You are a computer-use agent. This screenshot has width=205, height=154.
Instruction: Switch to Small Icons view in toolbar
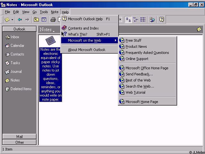click(x=136, y=20)
